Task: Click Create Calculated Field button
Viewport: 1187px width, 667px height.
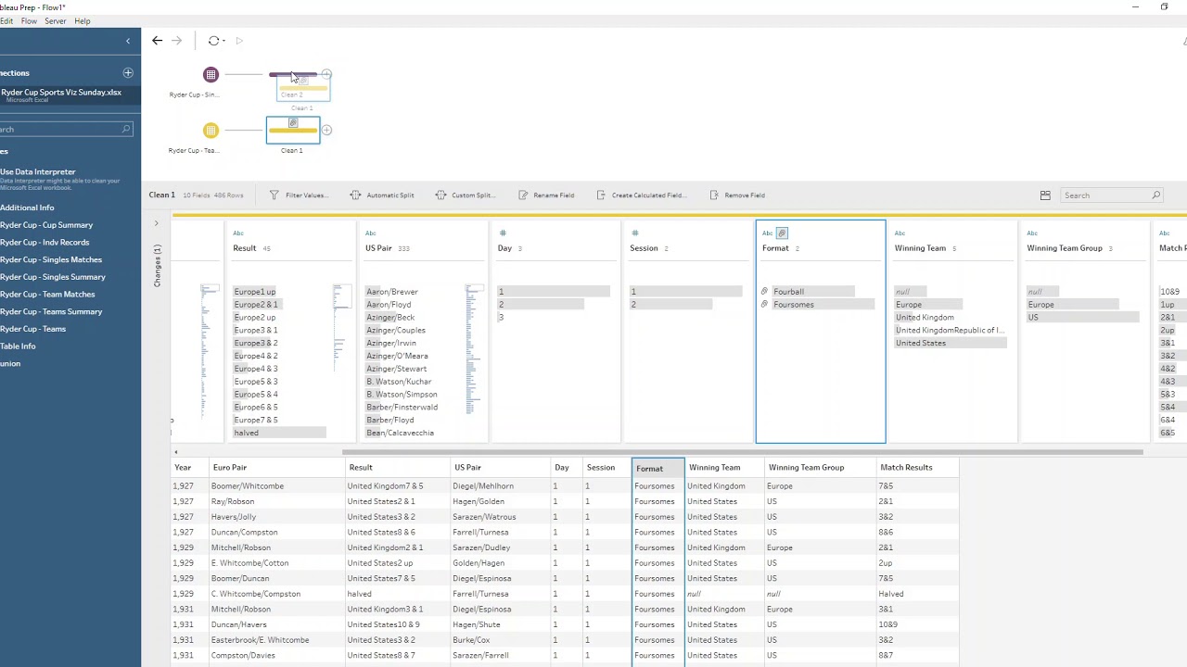Action: (x=641, y=195)
